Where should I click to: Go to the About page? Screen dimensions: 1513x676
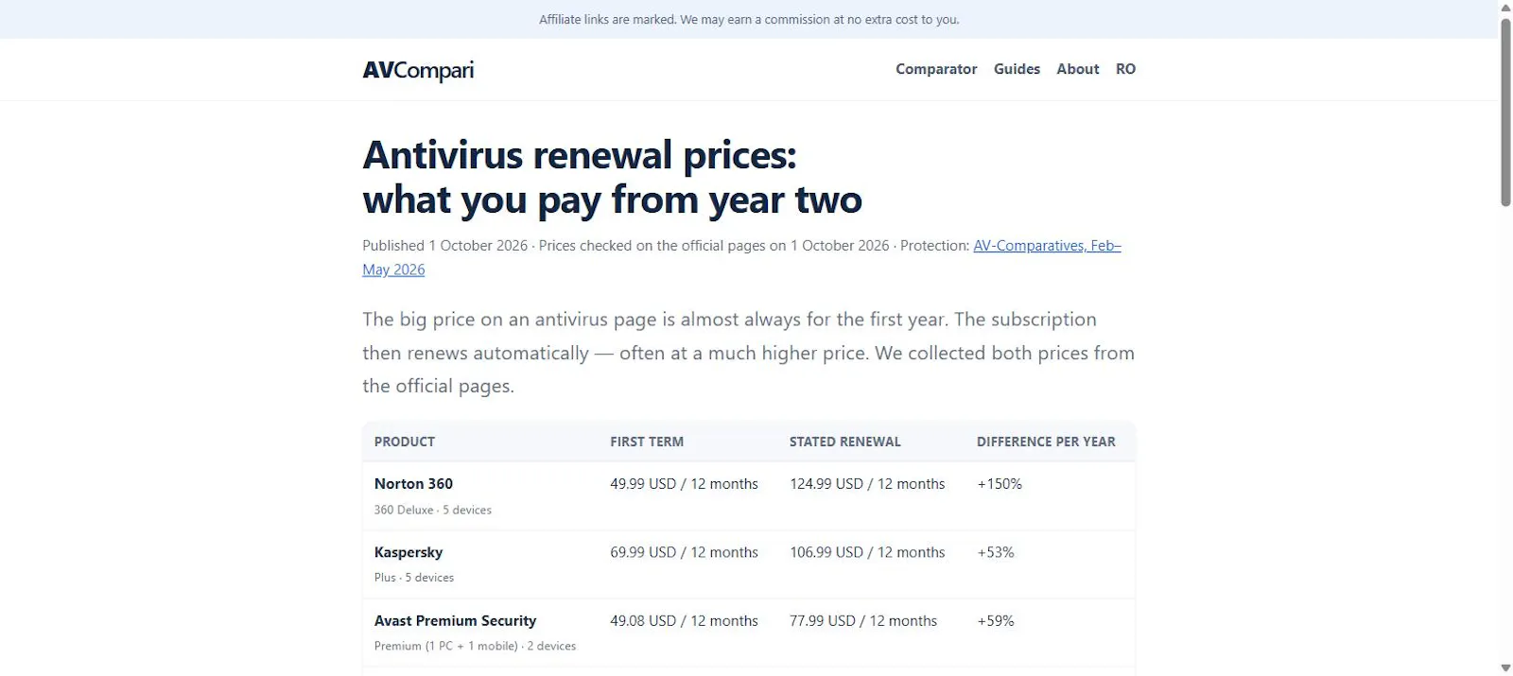[1077, 69]
